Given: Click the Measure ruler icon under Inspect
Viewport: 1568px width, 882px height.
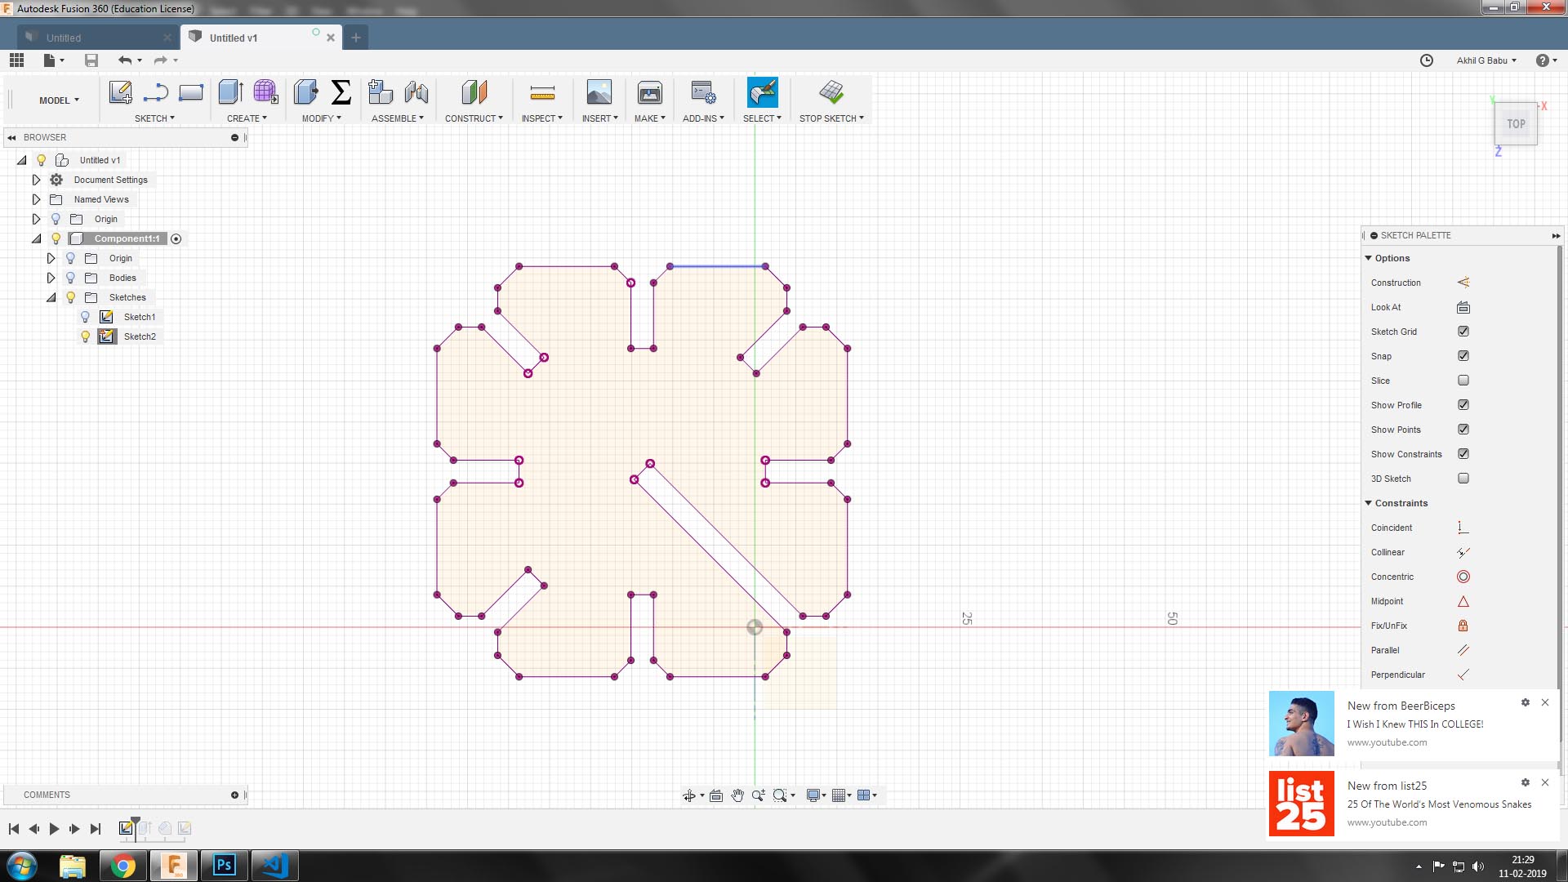Looking at the screenshot, I should (x=541, y=92).
